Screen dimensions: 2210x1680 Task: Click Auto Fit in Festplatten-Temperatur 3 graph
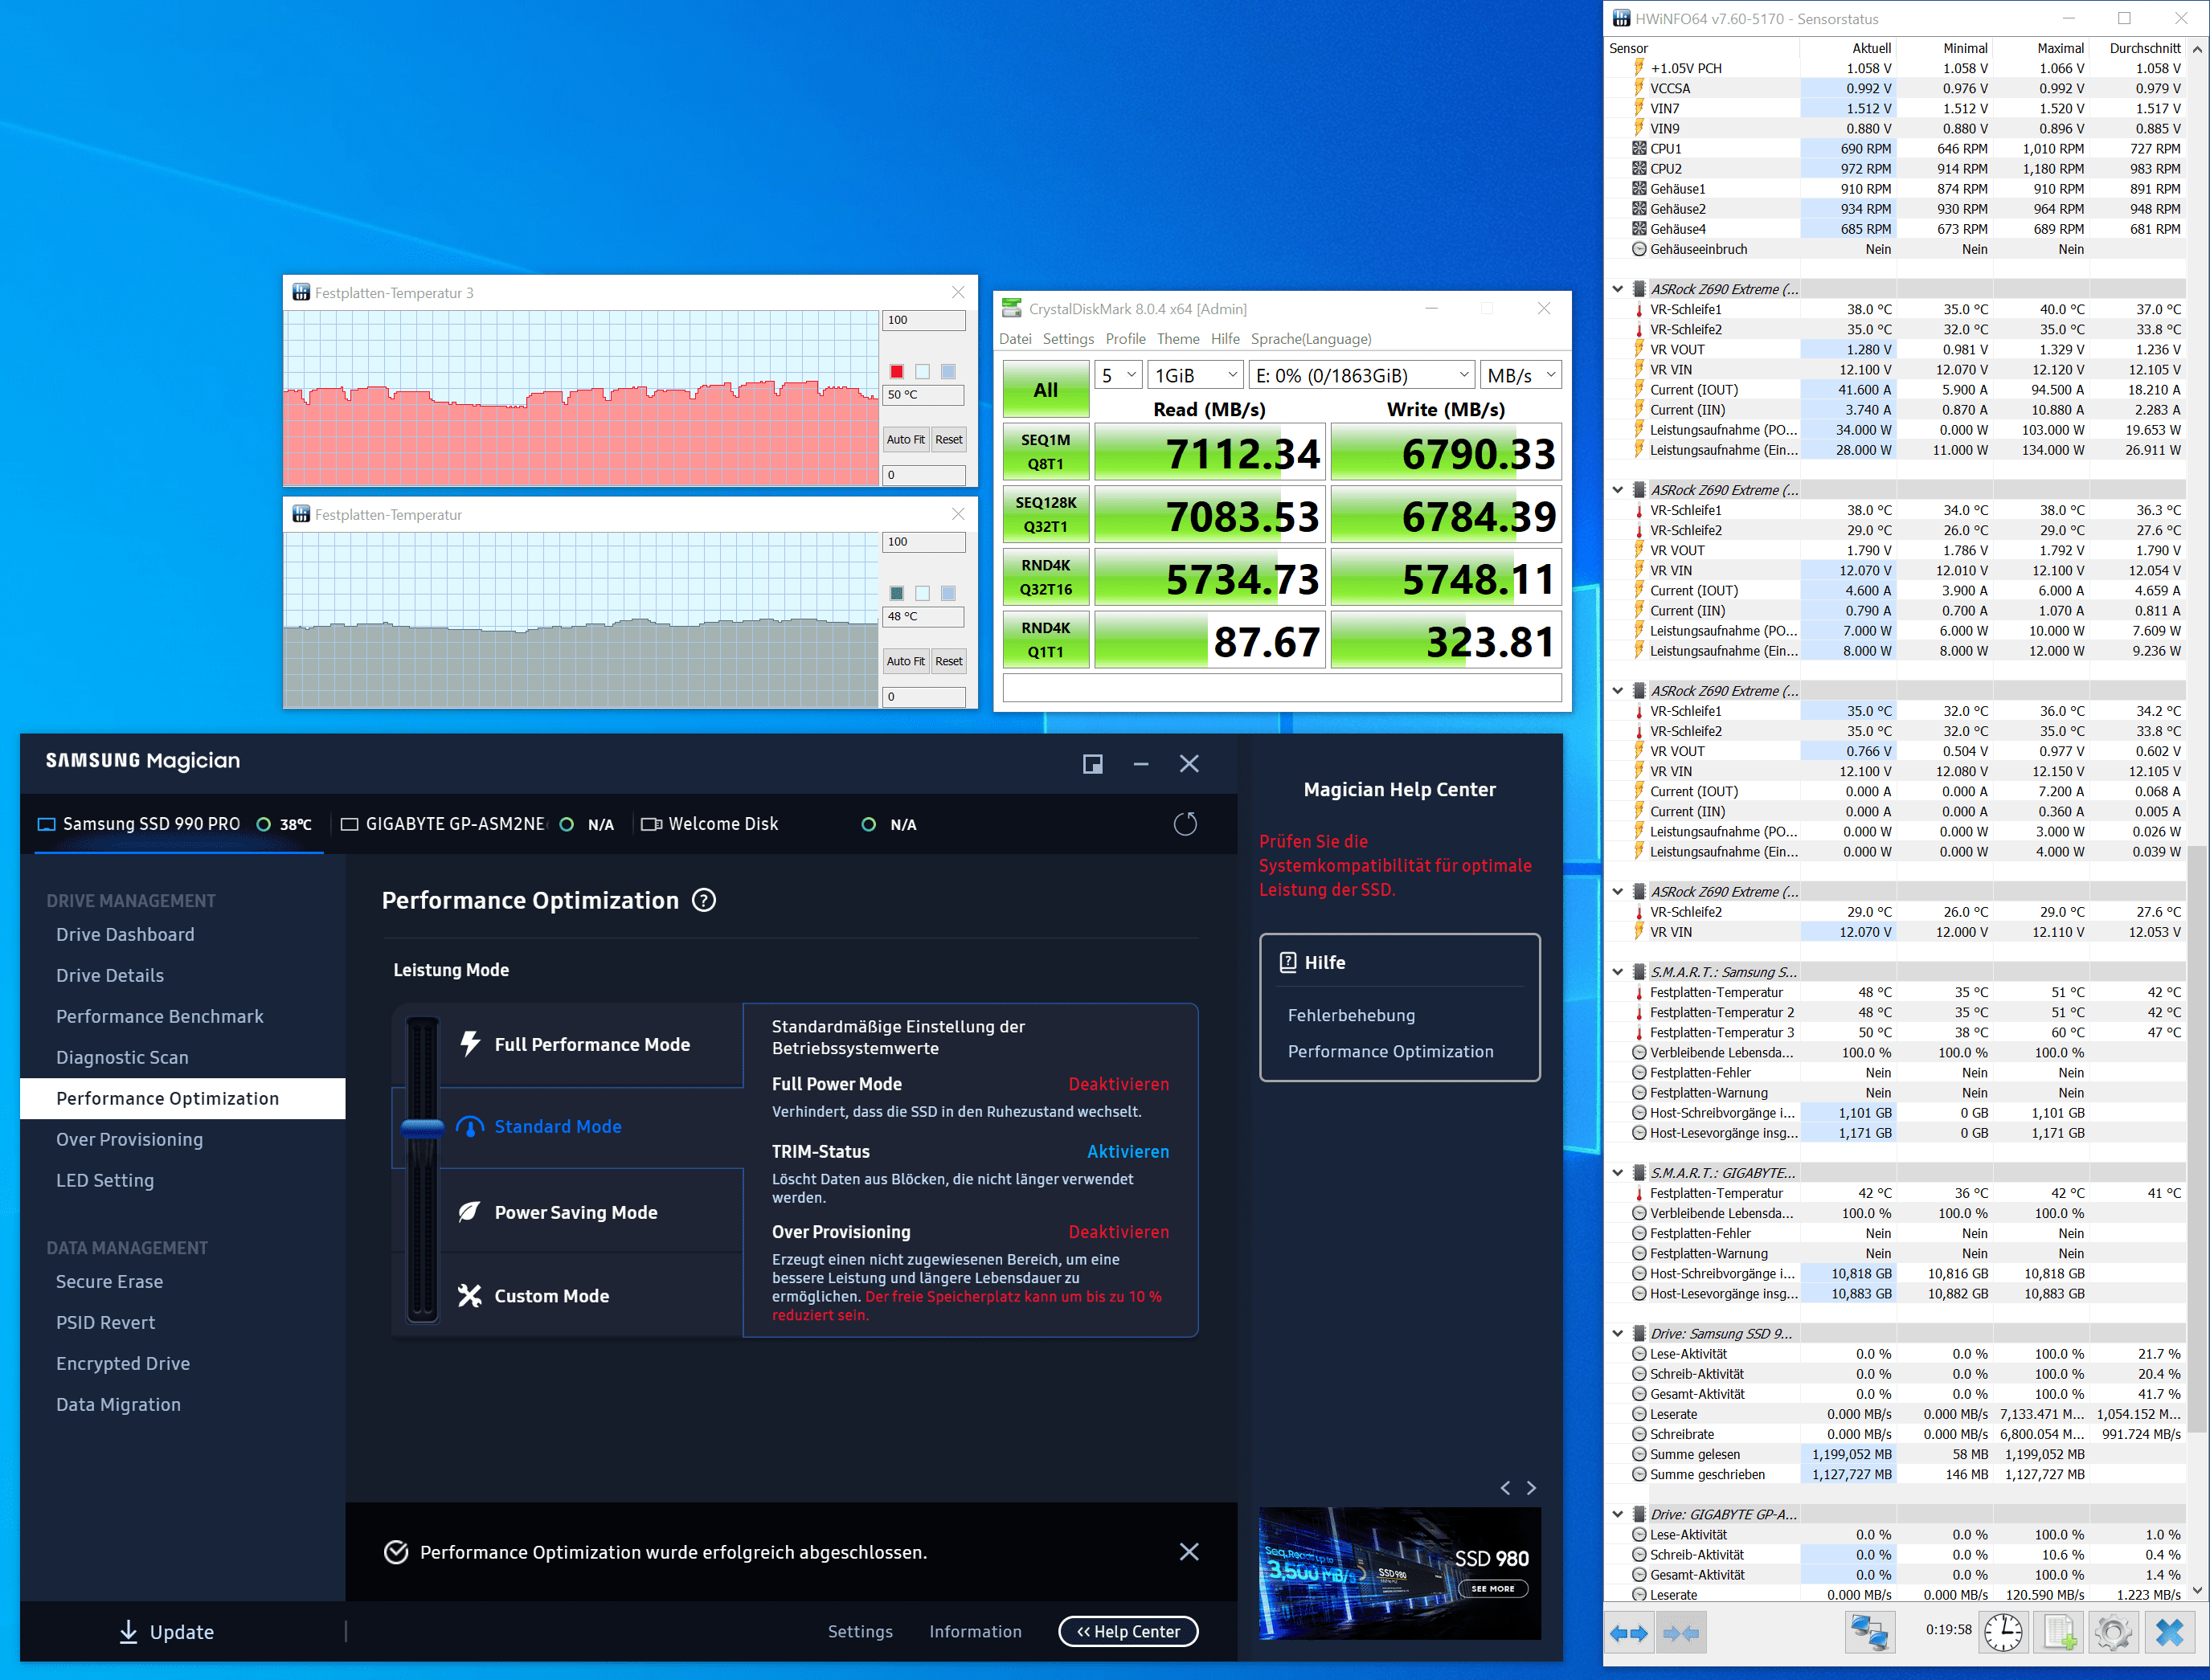(x=905, y=440)
